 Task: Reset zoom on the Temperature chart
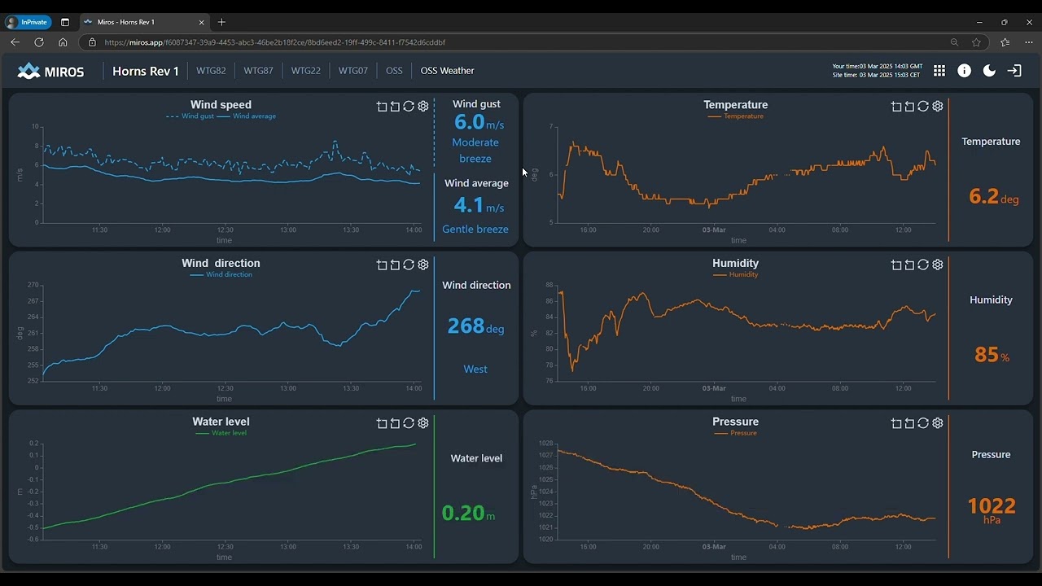(x=909, y=107)
